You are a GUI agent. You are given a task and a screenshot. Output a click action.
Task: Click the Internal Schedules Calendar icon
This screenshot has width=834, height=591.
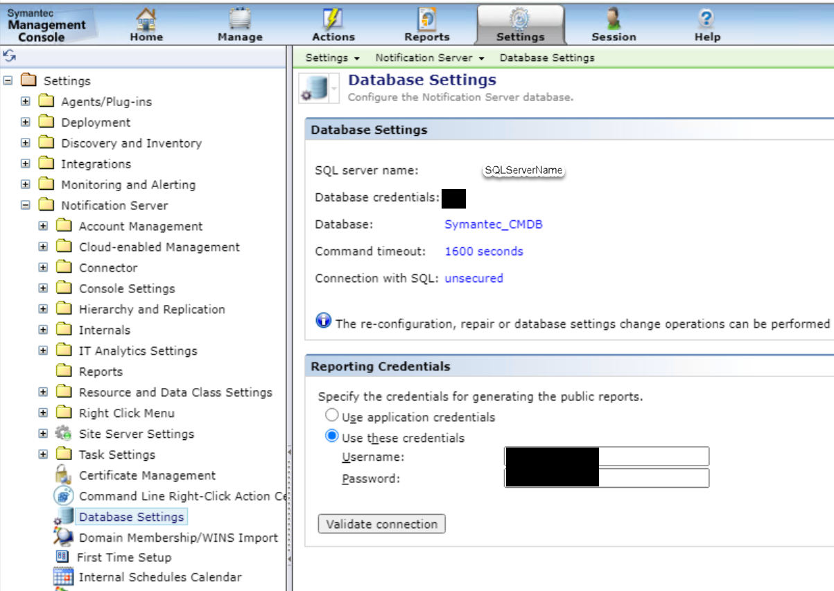[63, 576]
